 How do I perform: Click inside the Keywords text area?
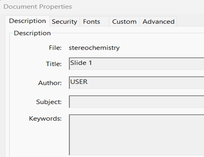click(x=137, y=135)
